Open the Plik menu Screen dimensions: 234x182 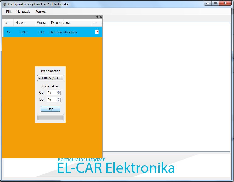[9, 12]
